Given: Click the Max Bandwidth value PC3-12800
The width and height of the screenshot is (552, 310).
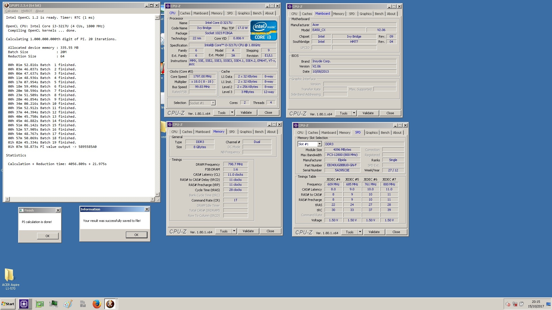Looking at the screenshot, I should pyautogui.click(x=342, y=155).
